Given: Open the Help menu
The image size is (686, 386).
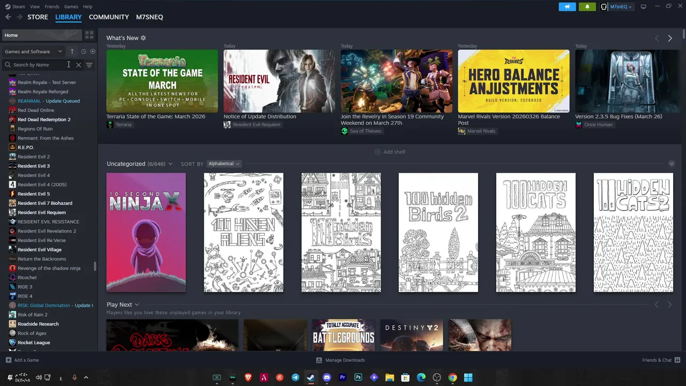Looking at the screenshot, I should pos(88,6).
